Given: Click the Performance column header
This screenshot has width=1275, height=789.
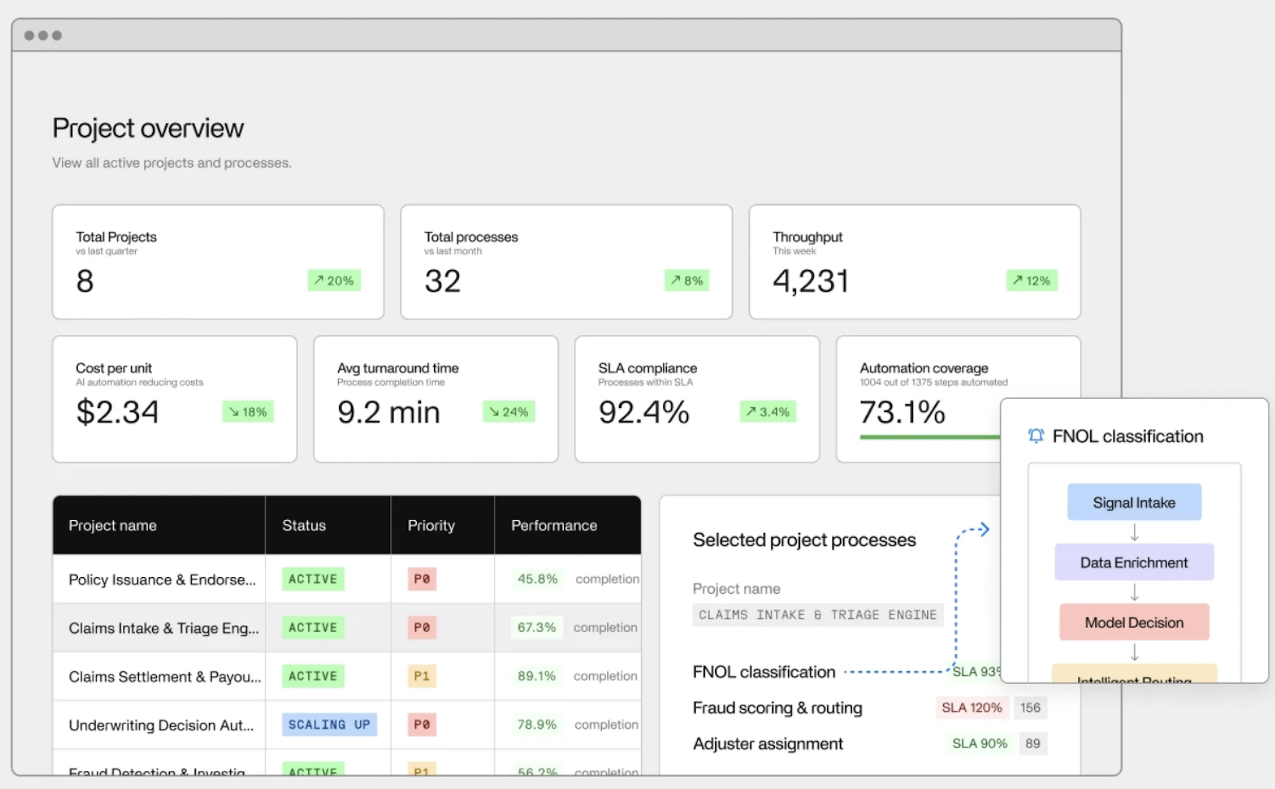Looking at the screenshot, I should pyautogui.click(x=567, y=525).
